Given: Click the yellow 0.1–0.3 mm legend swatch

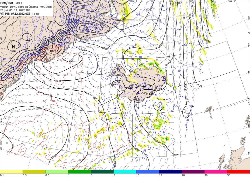Looking at the screenshot, I should 11,172.
